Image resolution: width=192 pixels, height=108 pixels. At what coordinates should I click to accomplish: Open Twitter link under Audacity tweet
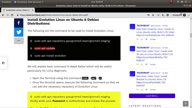point(153,39)
